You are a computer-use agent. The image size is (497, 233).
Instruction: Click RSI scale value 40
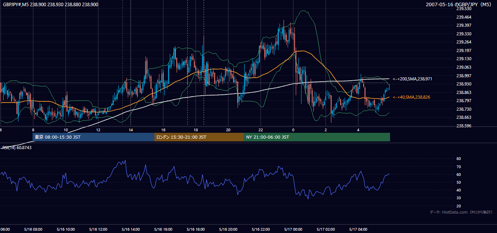(x=458, y=190)
